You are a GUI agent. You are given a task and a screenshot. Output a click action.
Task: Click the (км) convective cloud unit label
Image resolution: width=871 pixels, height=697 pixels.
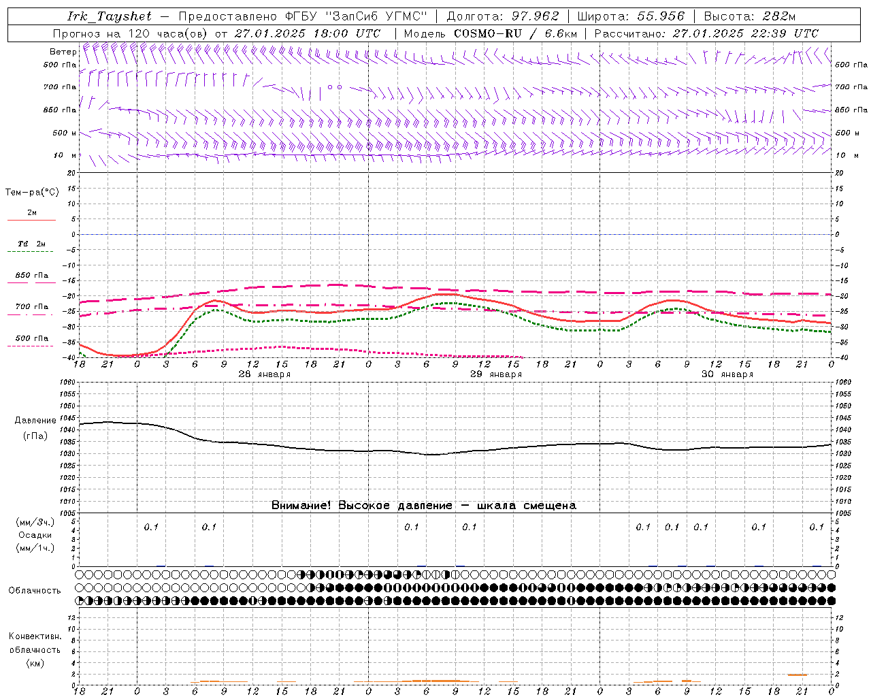tap(35, 663)
